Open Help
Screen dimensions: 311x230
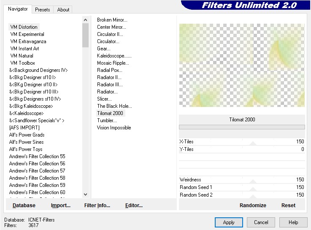click(x=293, y=222)
